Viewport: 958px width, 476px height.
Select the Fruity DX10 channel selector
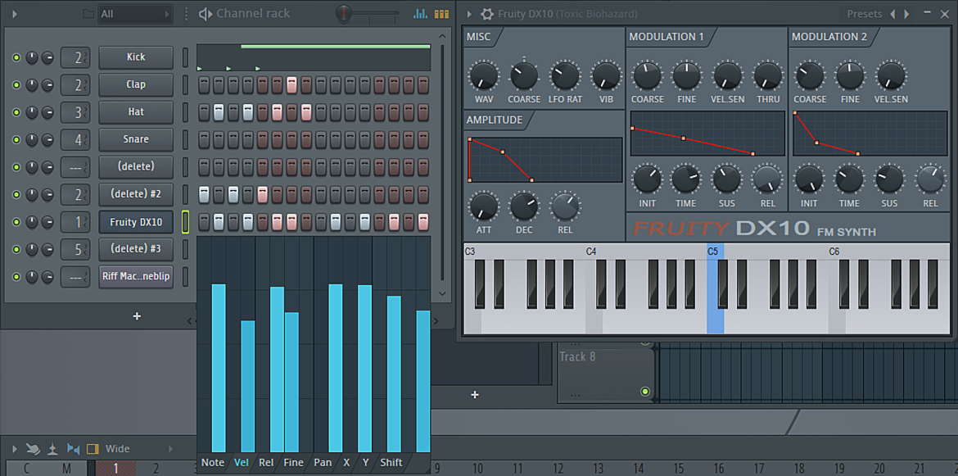pos(186,222)
